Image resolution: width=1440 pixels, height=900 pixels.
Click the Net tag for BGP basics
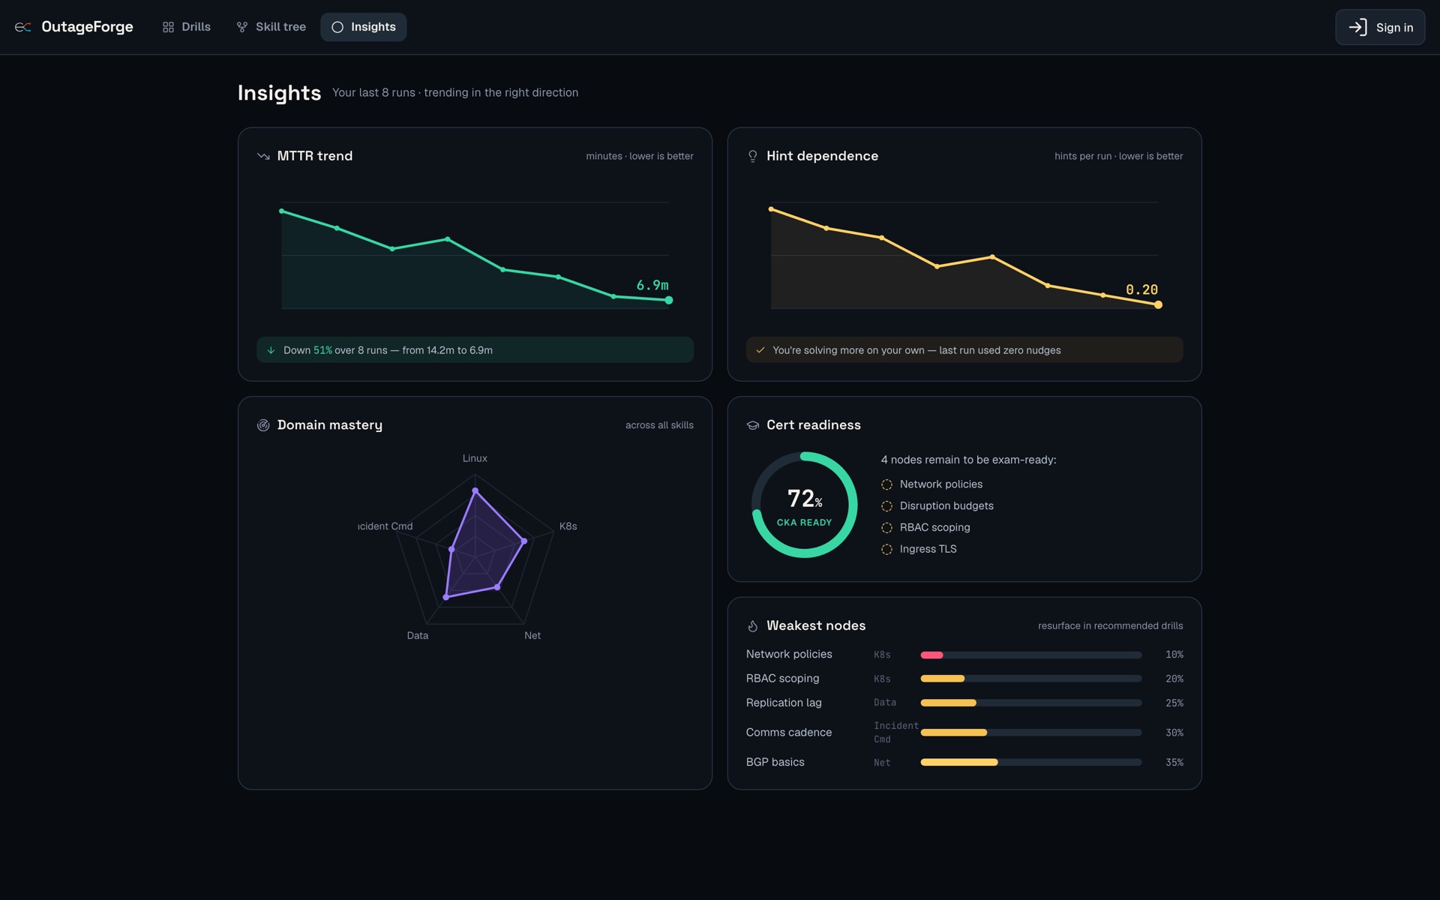point(882,763)
